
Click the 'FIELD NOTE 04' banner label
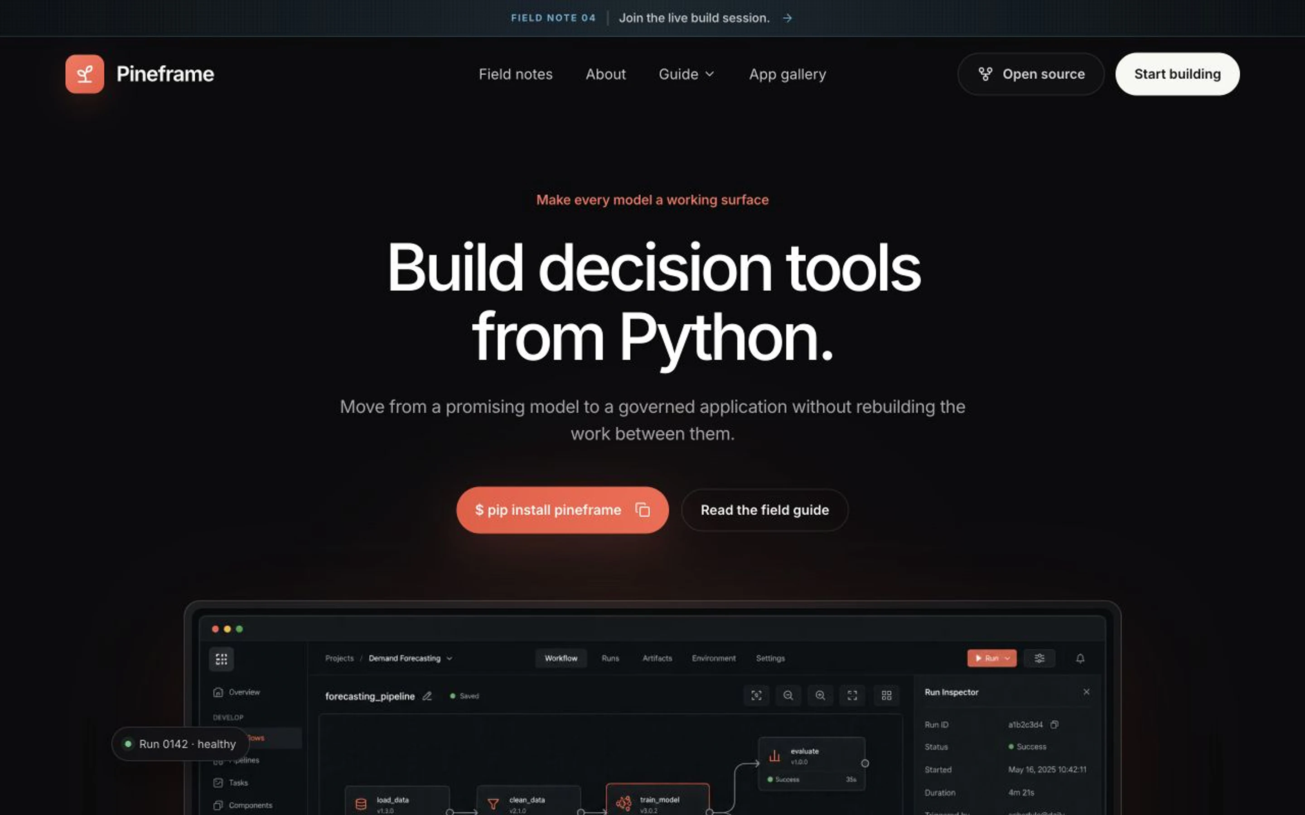(x=553, y=18)
